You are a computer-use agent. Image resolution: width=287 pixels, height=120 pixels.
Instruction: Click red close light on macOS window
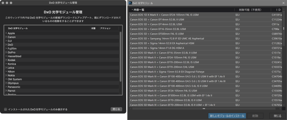(3, 3)
